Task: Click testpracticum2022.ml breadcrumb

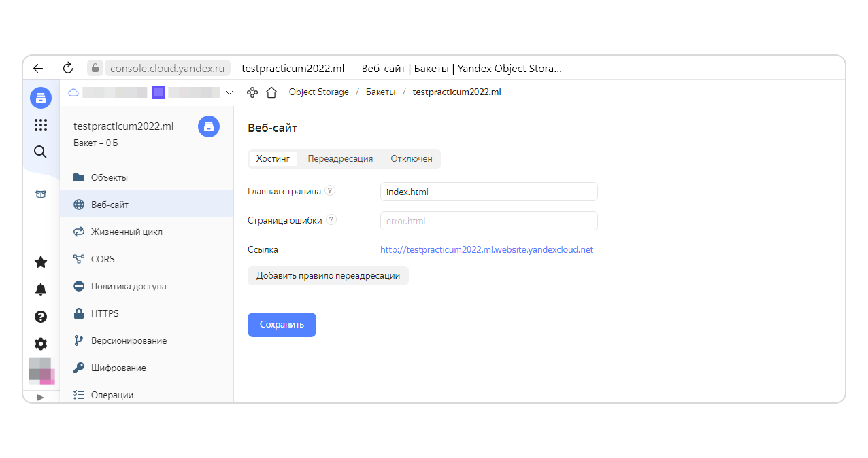Action: [456, 92]
